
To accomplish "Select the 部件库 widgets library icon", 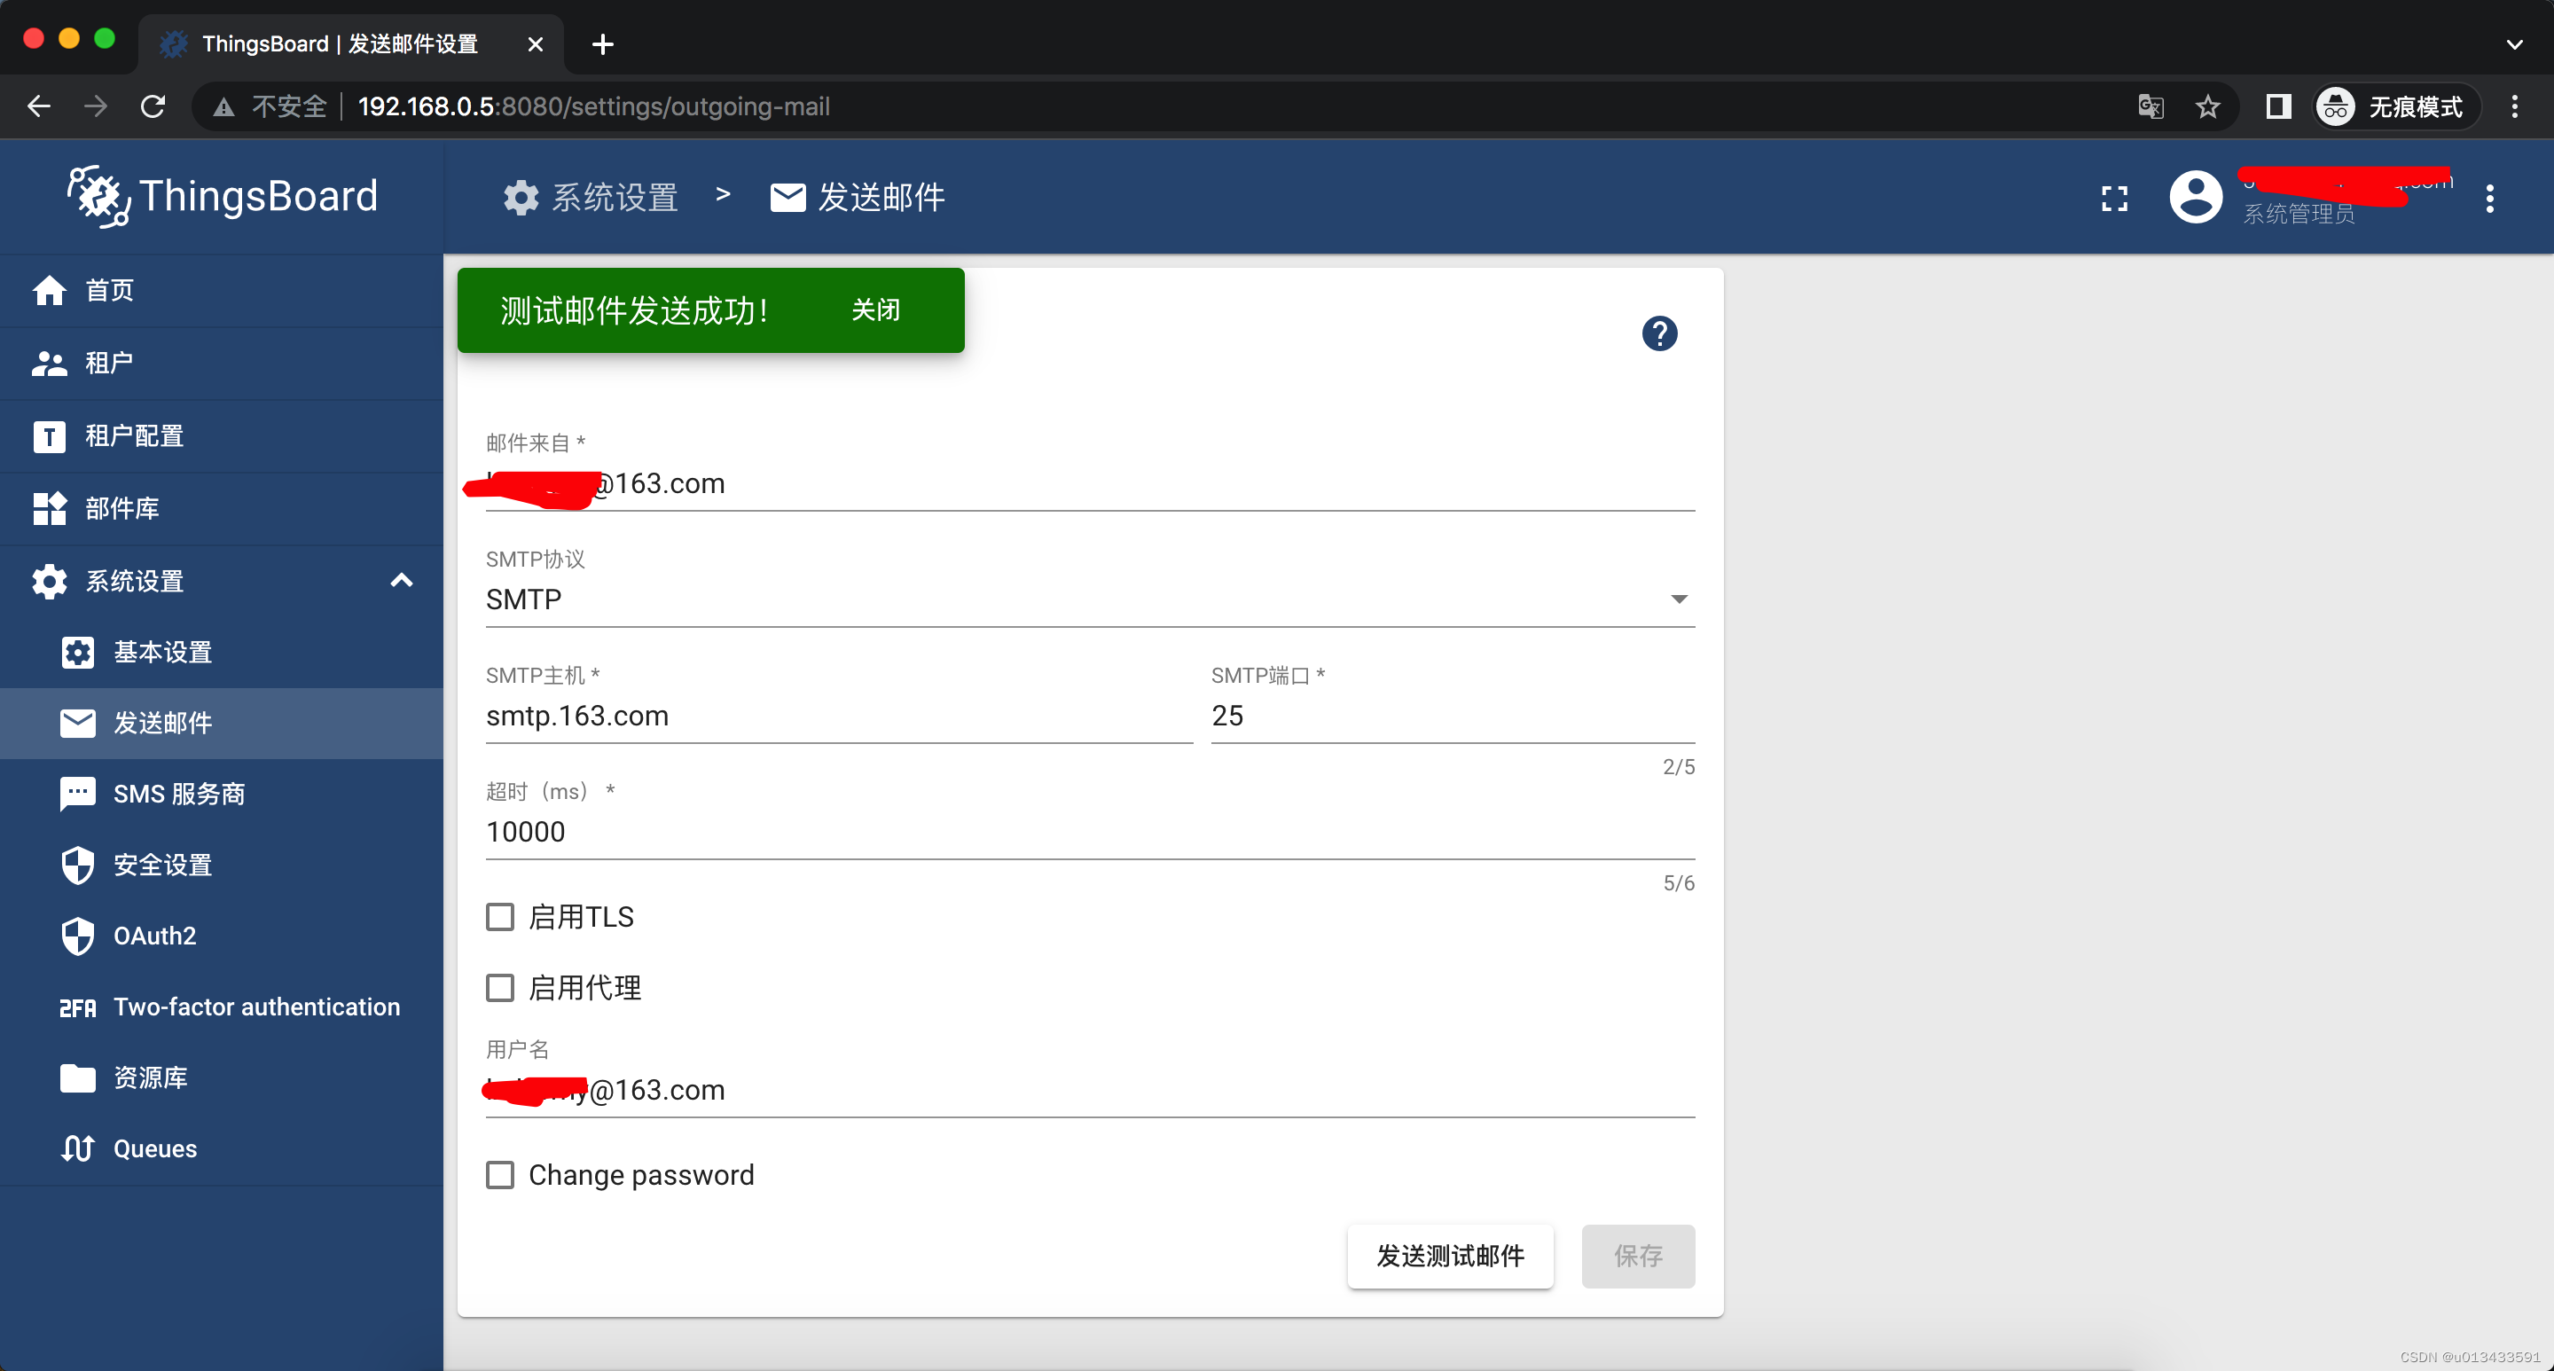I will tap(50, 508).
